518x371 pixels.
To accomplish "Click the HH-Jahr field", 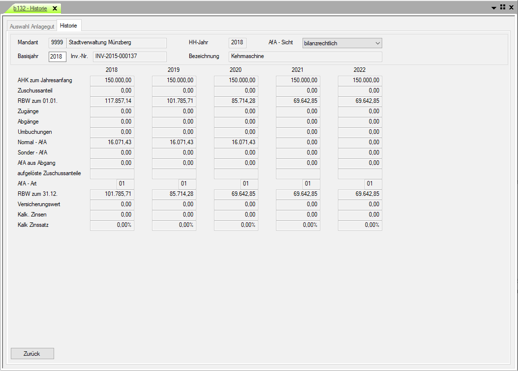I will coord(238,43).
